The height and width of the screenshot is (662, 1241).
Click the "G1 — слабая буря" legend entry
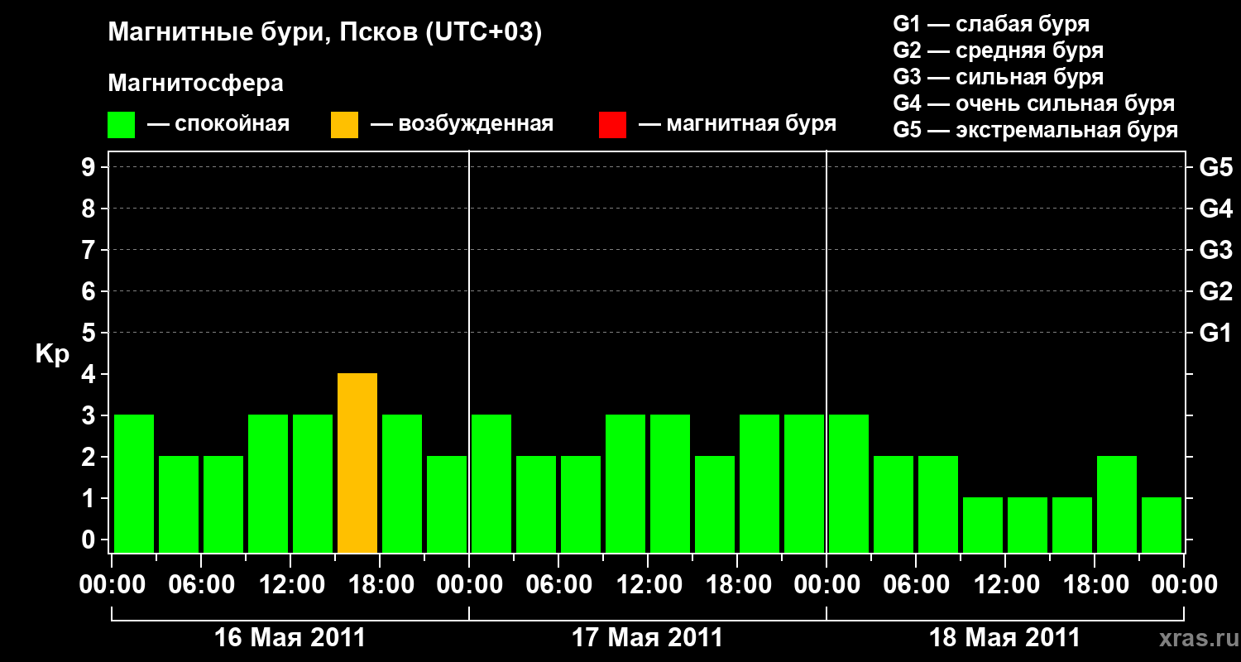991,23
